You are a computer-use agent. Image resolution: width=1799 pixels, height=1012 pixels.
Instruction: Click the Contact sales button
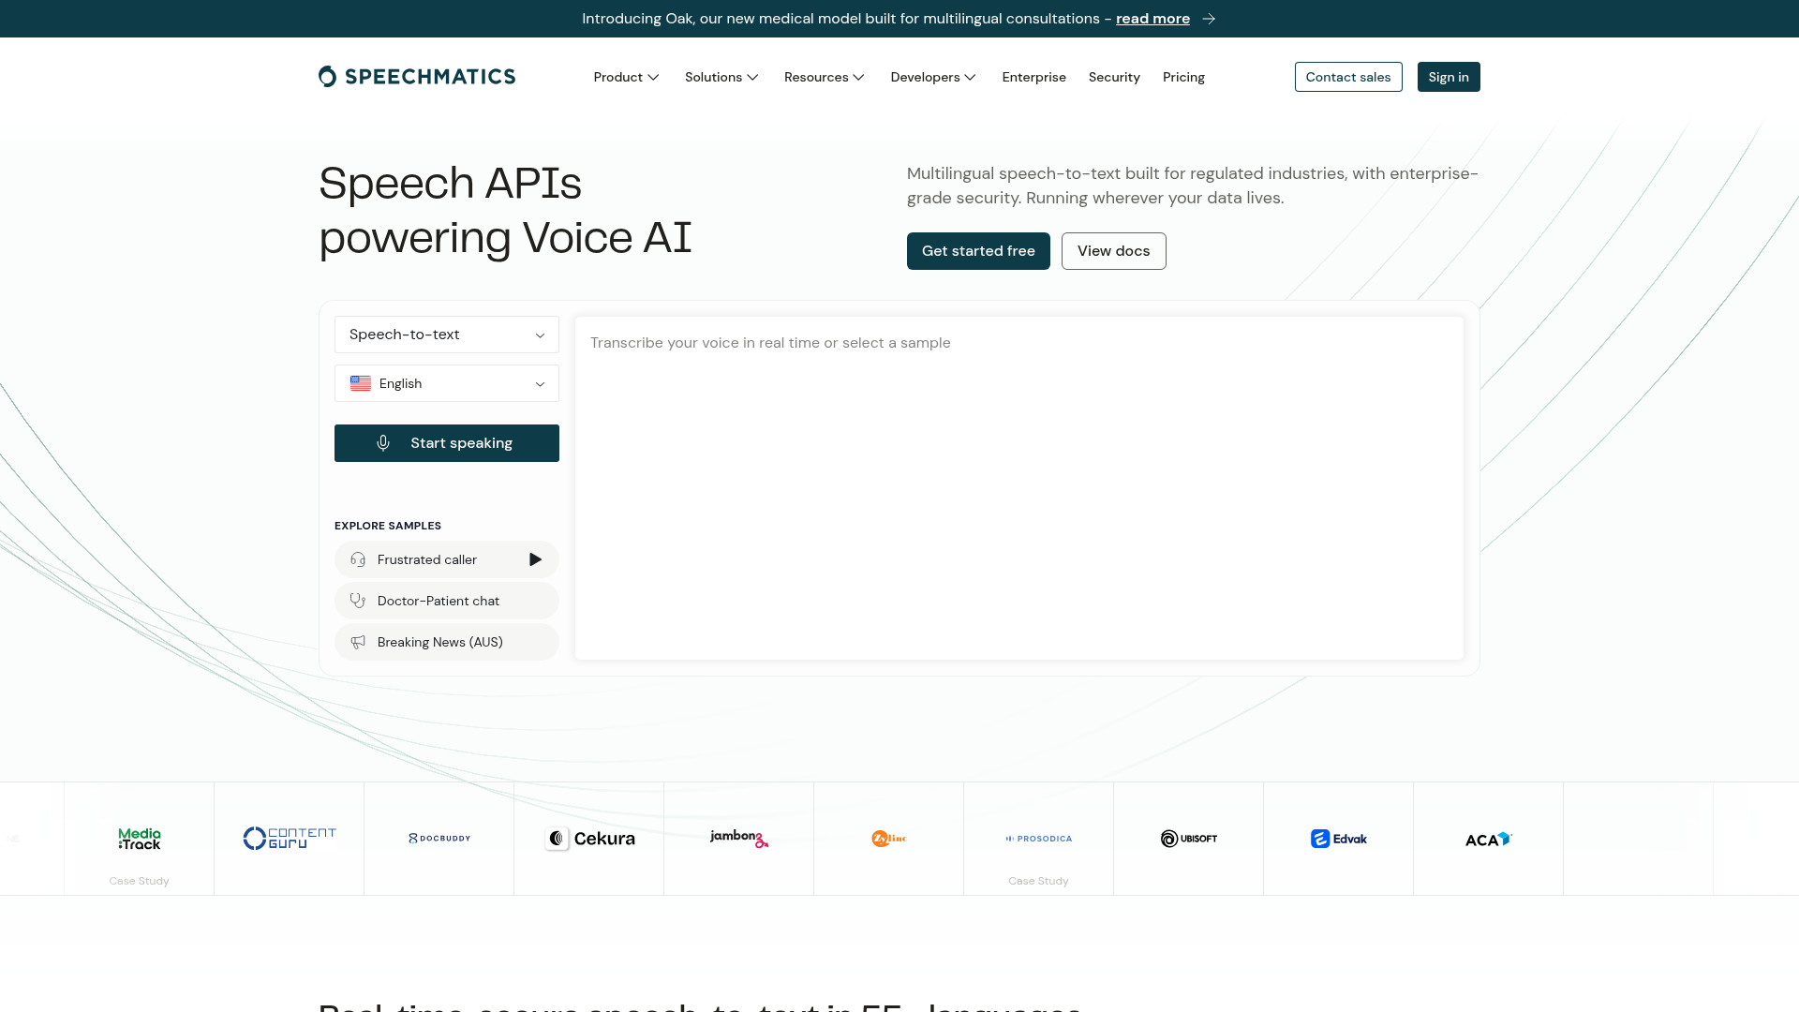pos(1348,77)
